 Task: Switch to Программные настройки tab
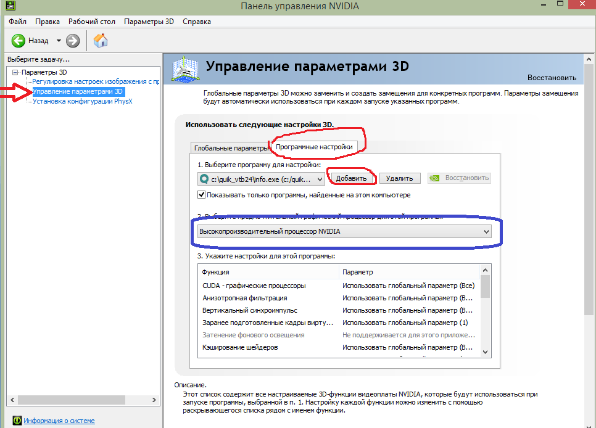[314, 147]
